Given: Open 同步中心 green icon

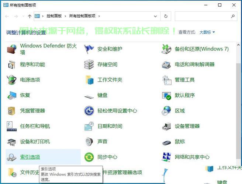Looking at the screenshot, I should tap(89, 157).
